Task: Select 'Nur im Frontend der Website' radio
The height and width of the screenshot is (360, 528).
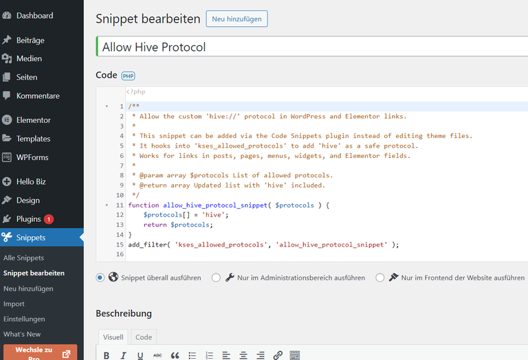Action: click(379, 278)
